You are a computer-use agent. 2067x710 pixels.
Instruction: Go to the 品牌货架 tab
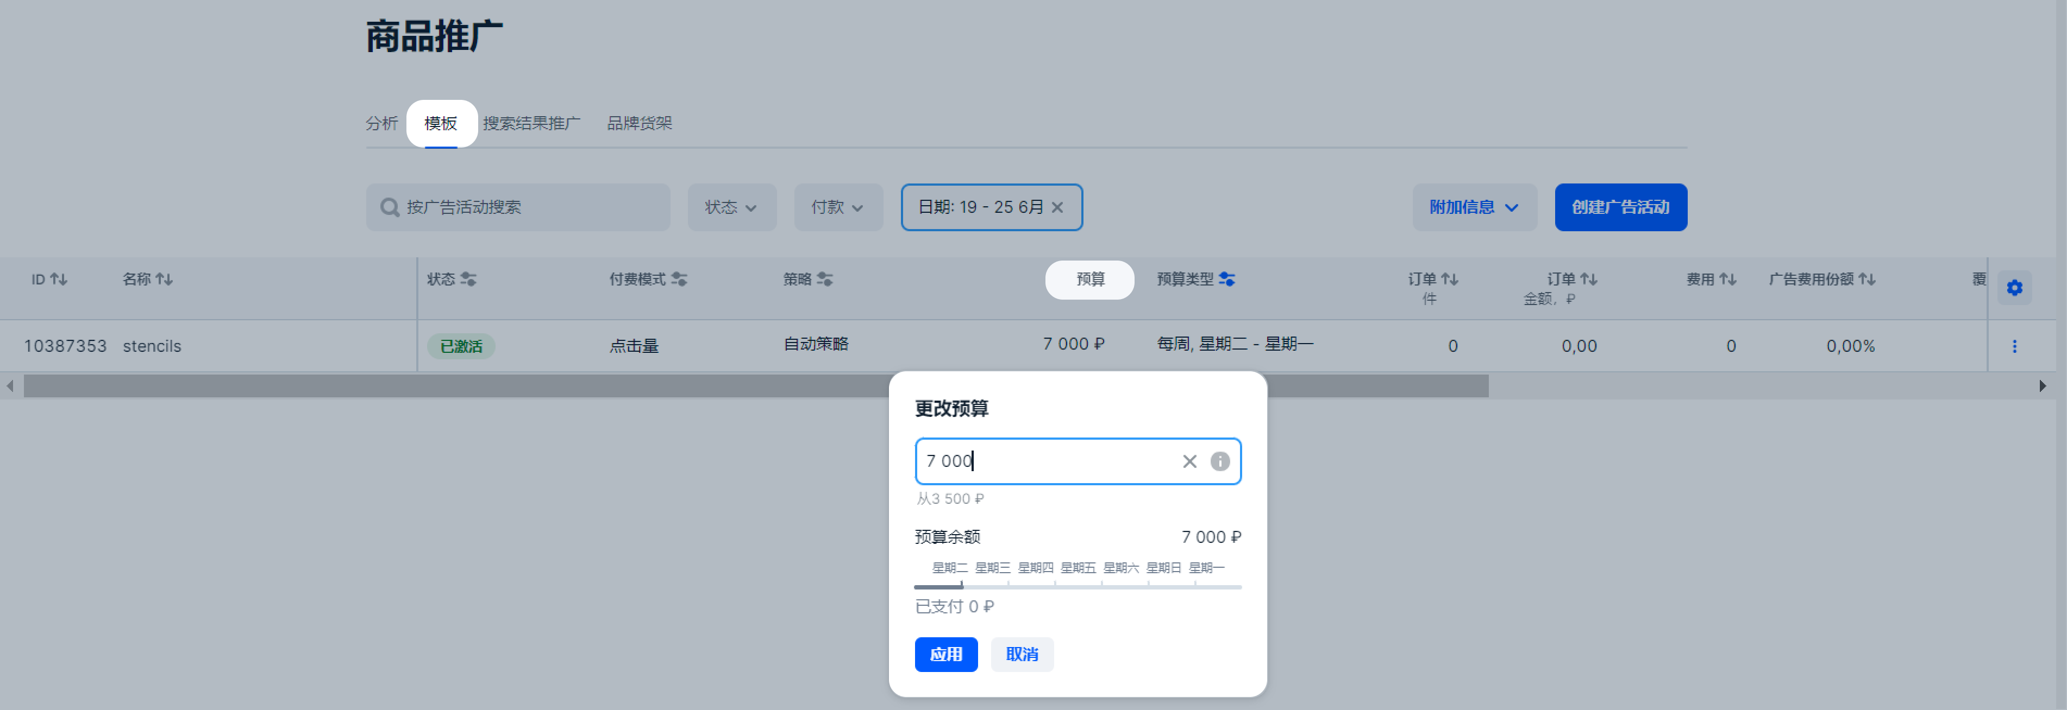click(x=640, y=123)
